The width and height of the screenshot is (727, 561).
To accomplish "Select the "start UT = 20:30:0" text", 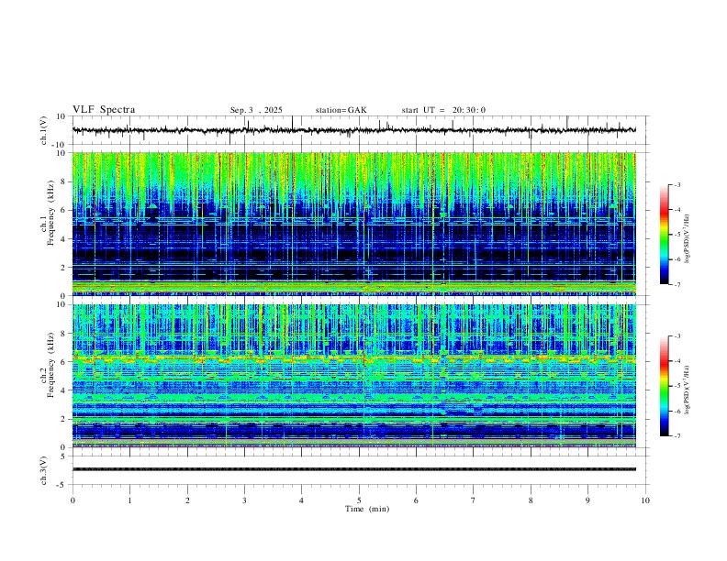I will [443, 110].
